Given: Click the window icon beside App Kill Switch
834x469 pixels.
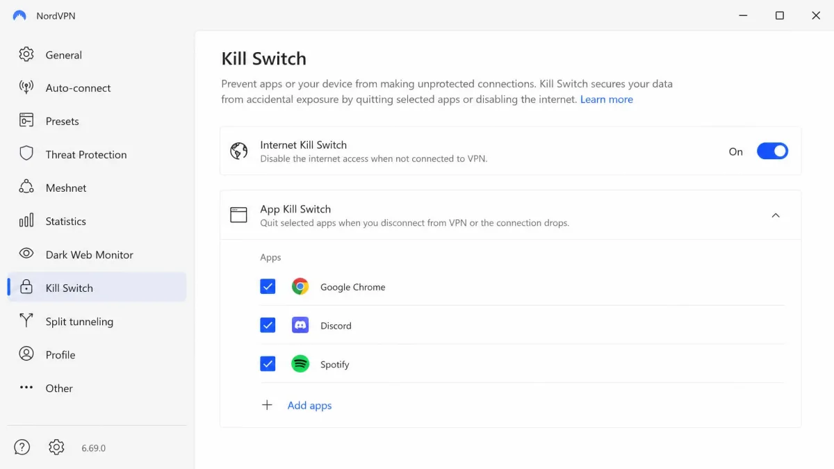Looking at the screenshot, I should point(238,215).
